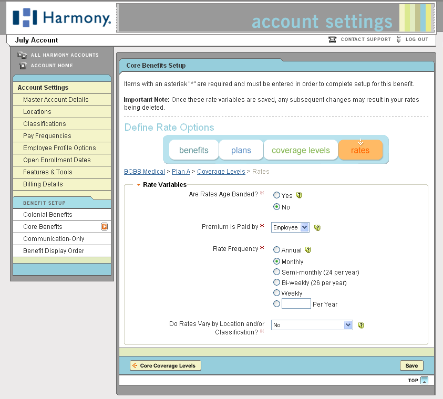
Task: Select Semi-monthly rate frequency
Action: tap(276, 272)
